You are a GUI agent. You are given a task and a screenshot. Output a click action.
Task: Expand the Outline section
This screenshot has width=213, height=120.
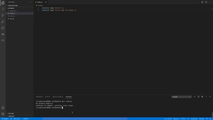(20, 113)
